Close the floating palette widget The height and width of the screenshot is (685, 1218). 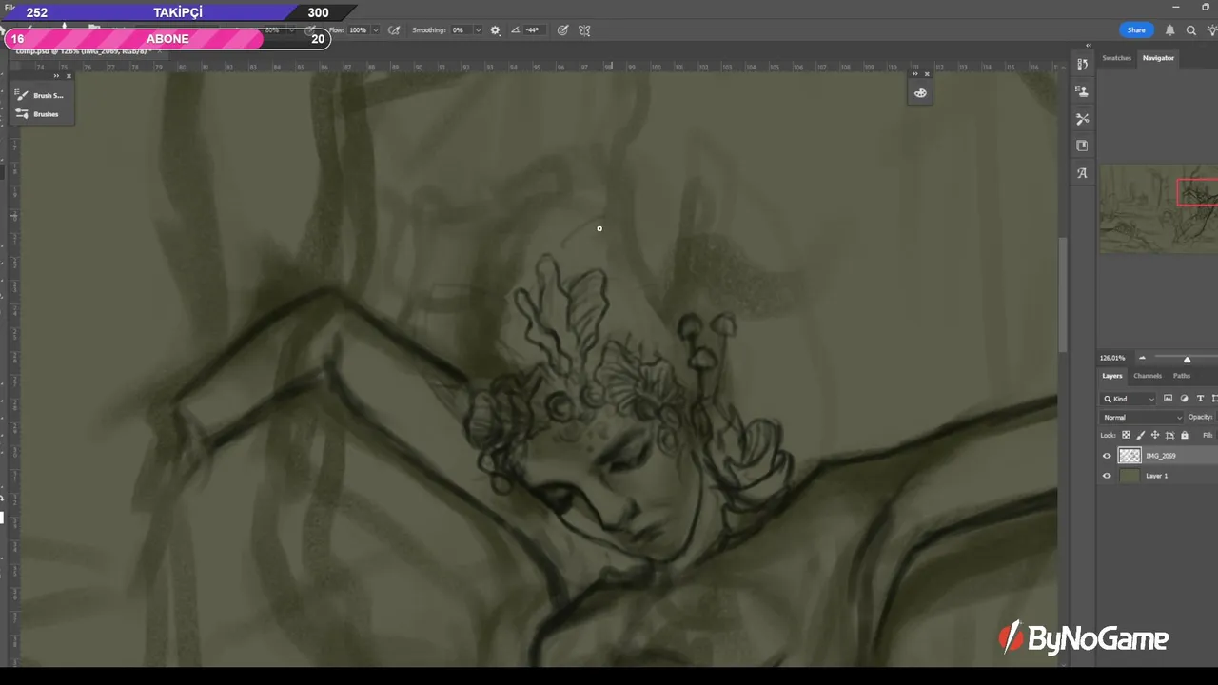[927, 74]
